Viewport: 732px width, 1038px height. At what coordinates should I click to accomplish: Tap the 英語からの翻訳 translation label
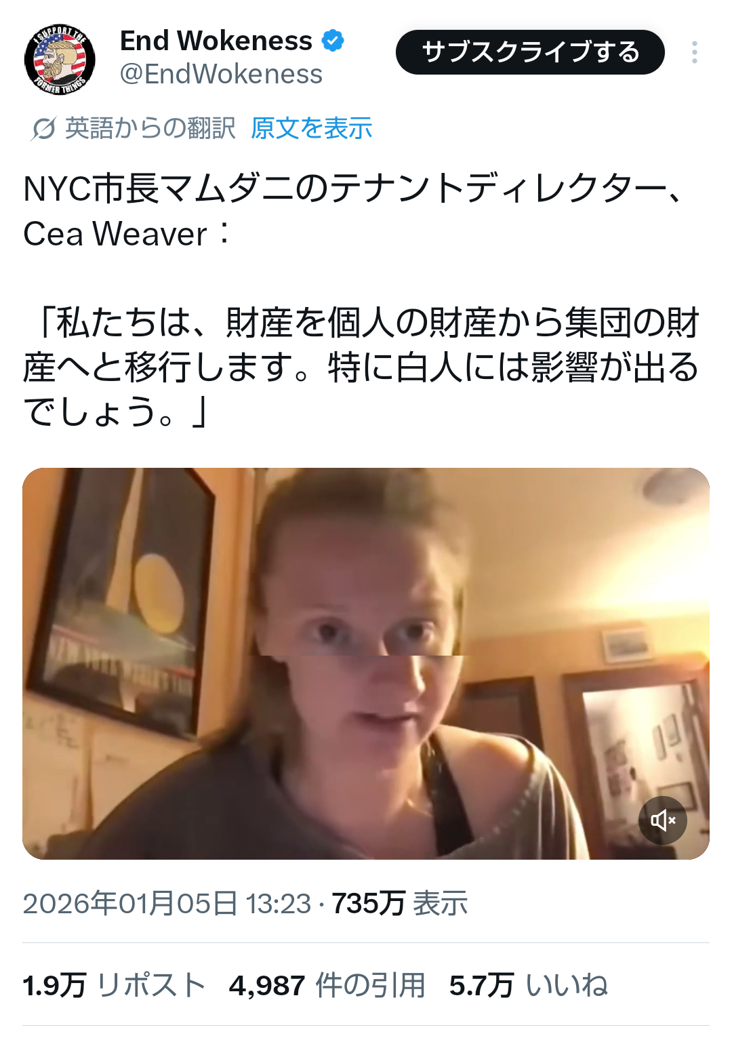pyautogui.click(x=150, y=128)
